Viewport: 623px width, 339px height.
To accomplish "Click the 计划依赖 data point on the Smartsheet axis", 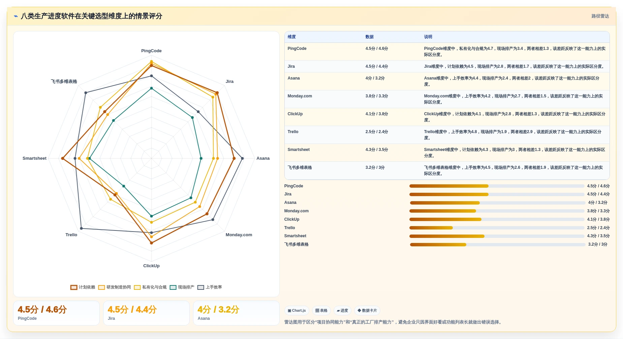I will (x=63, y=158).
